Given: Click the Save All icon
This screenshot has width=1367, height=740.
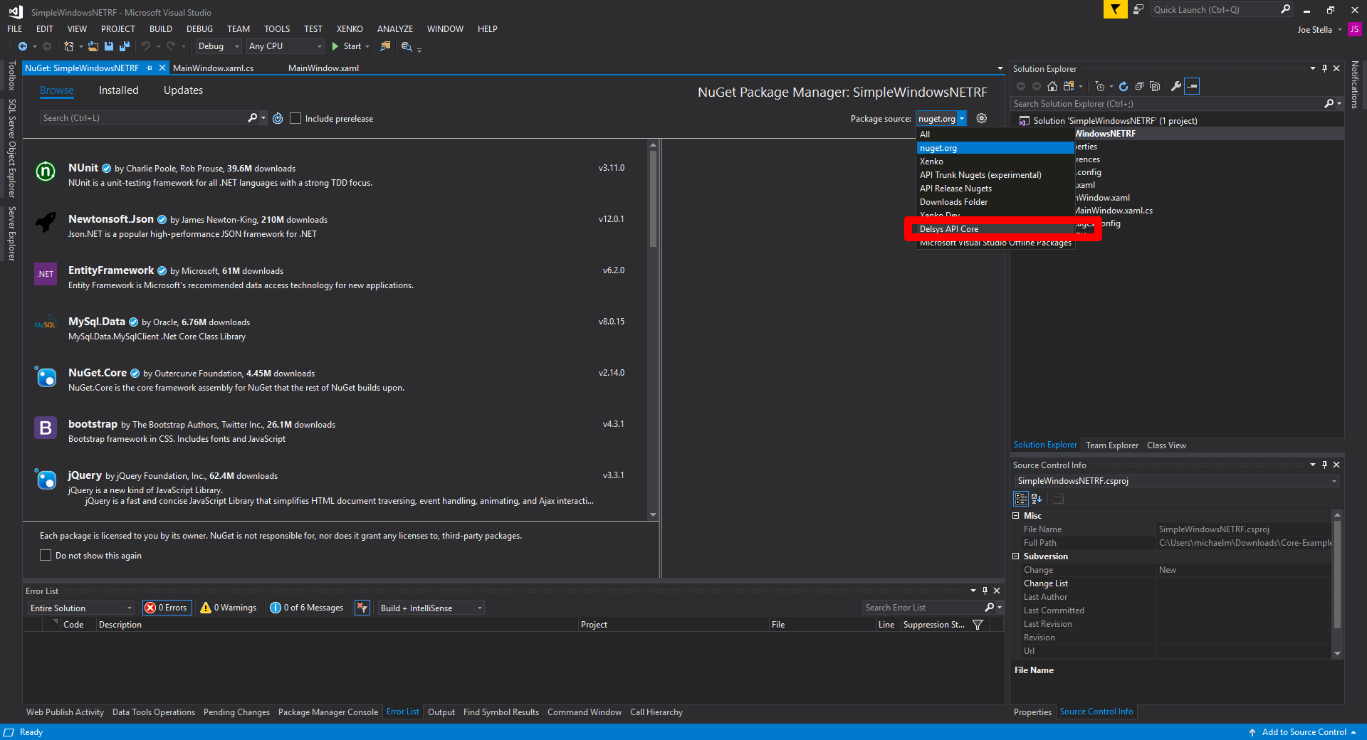Looking at the screenshot, I should click(x=125, y=46).
